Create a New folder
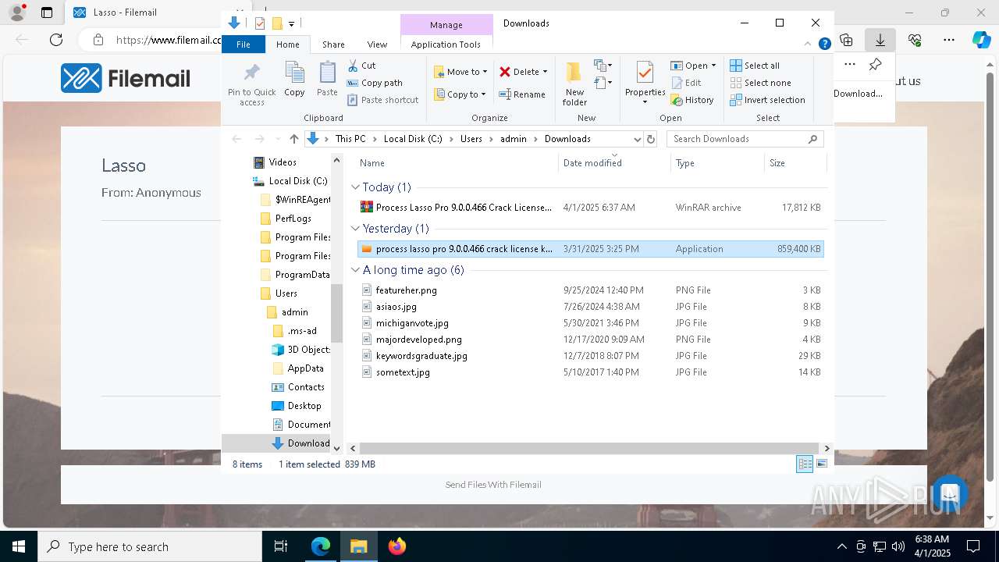This screenshot has height=562, width=999. click(x=574, y=84)
